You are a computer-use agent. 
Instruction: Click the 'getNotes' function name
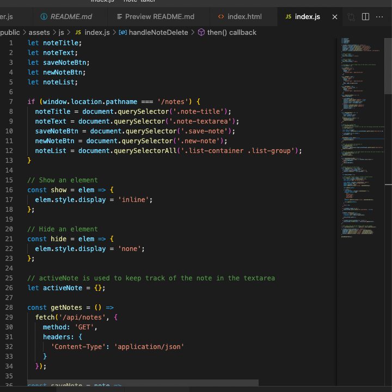(66, 308)
